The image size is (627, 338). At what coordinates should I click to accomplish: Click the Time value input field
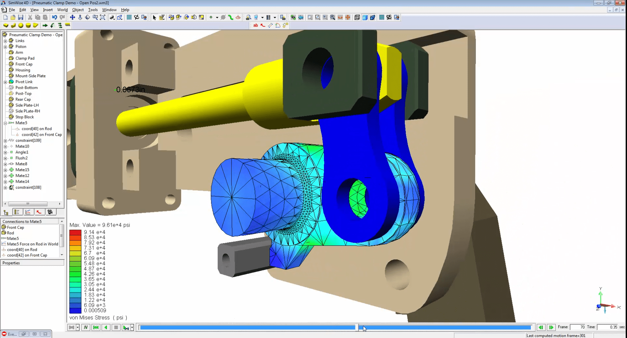607,327
